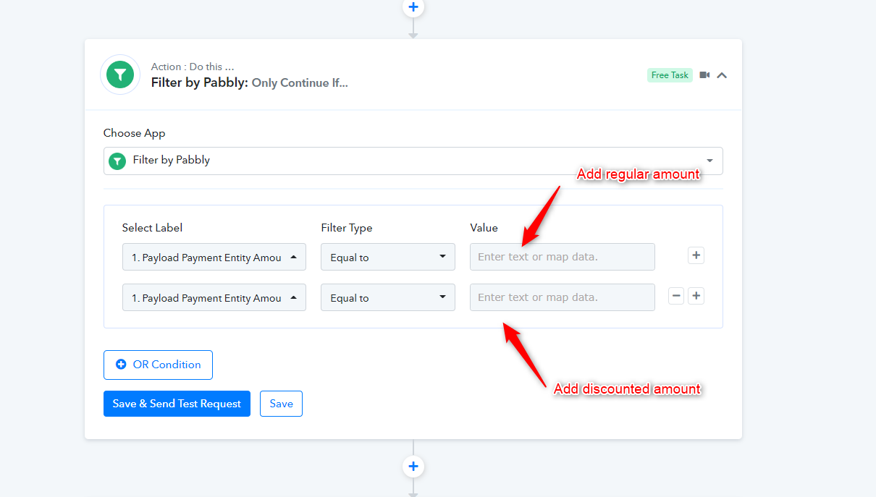Screen dimensions: 876x497
Task: Add a condition after the first row
Action: click(x=696, y=255)
